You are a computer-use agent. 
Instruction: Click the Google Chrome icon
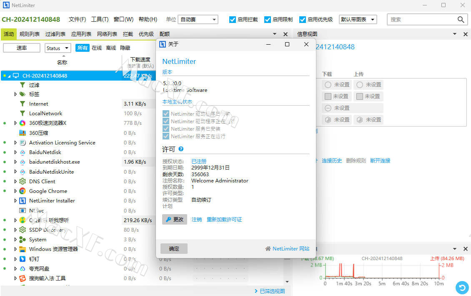coord(23,191)
